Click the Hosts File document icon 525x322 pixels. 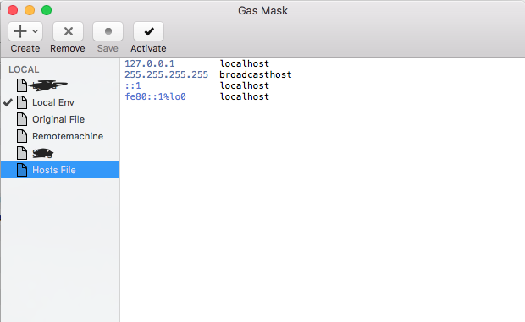[22, 170]
